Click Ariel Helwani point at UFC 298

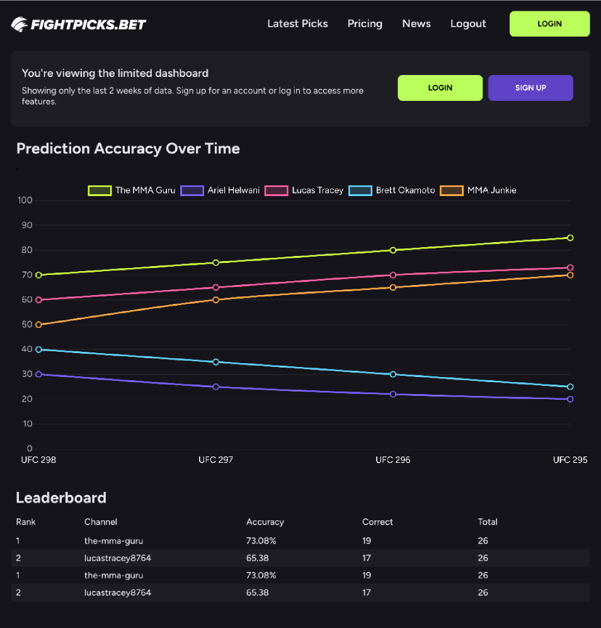click(39, 375)
